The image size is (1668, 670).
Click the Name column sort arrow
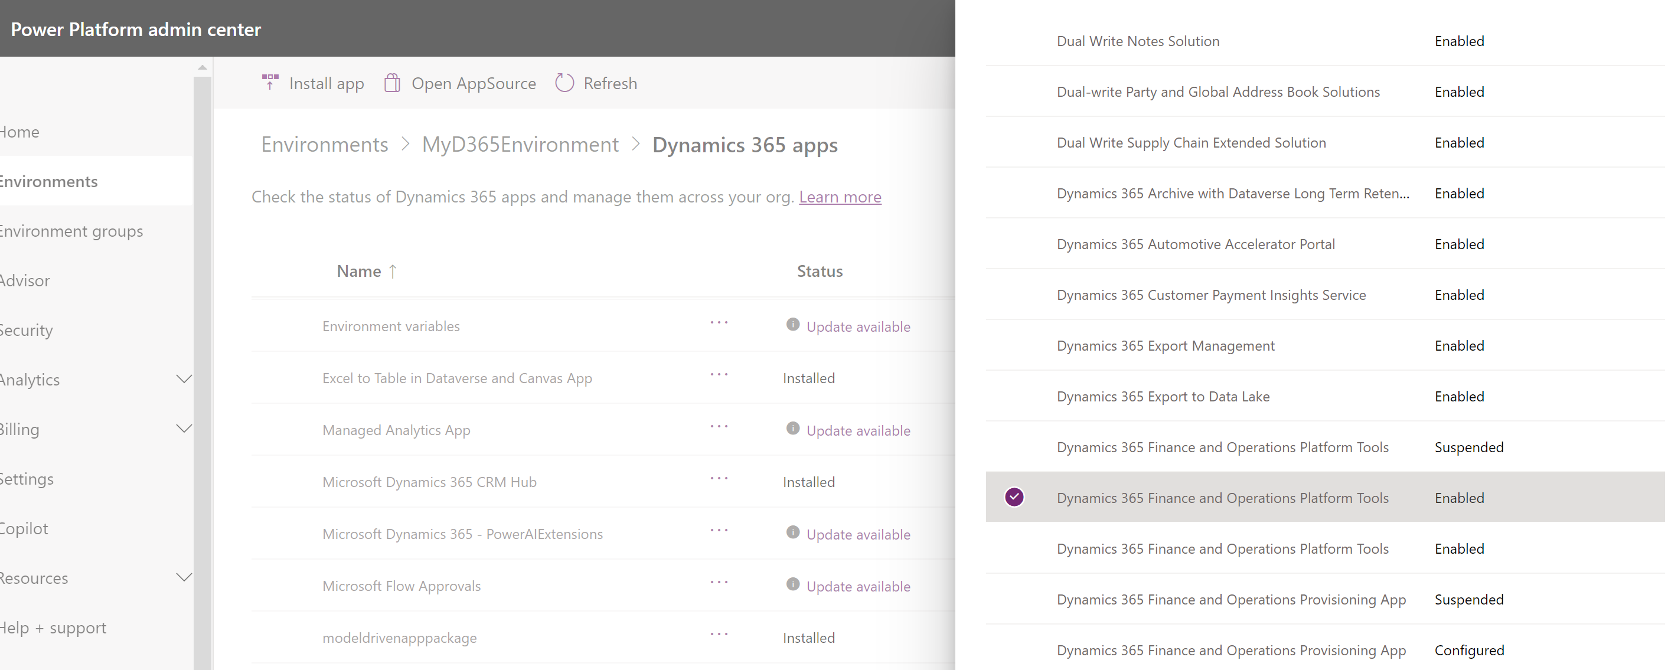[391, 270]
